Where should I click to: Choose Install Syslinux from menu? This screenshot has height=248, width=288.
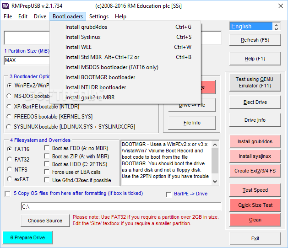(125, 37)
